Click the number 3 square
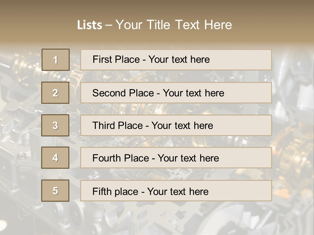The width and height of the screenshot is (314, 235). click(55, 125)
